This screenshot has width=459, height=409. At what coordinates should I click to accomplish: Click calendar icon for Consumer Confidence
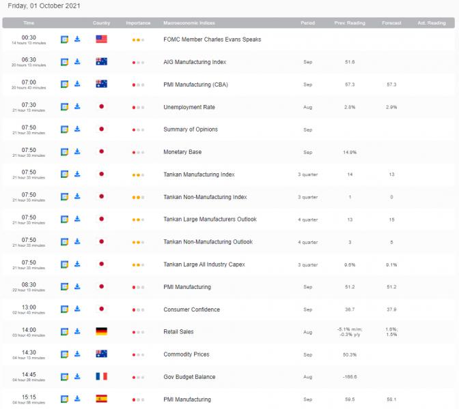(x=64, y=309)
